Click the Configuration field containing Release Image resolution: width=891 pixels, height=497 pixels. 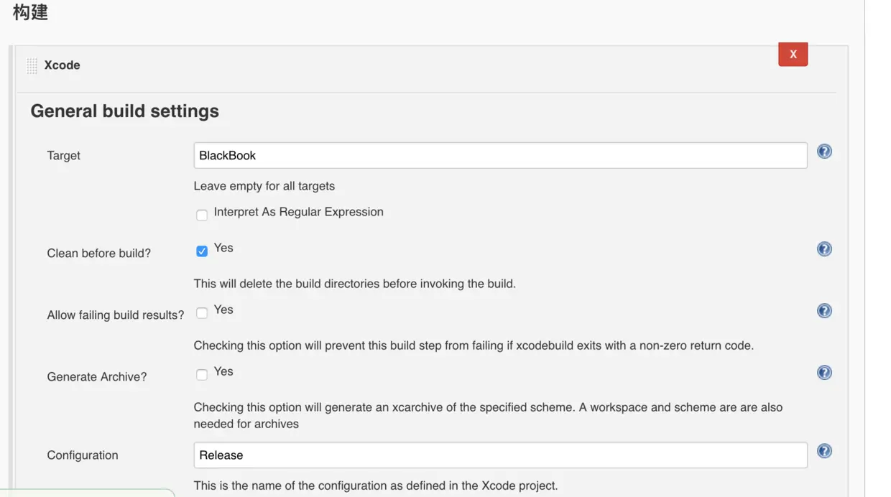(500, 455)
